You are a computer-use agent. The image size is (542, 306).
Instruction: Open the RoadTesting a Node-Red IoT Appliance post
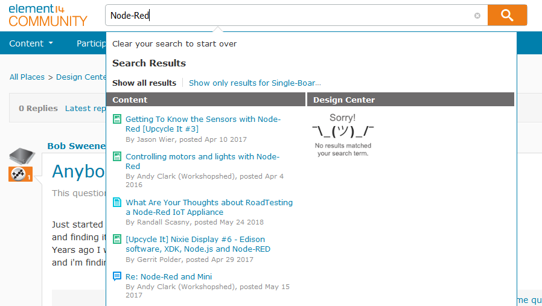click(209, 207)
